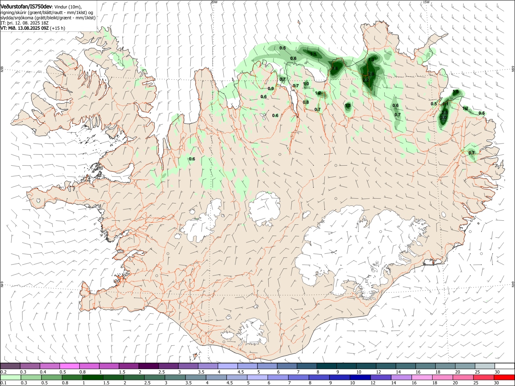Viewport: 515px width, 386px height.
Task: Select the darkest purple swatch labeled 2, upper scale
Action: (x=148, y=366)
